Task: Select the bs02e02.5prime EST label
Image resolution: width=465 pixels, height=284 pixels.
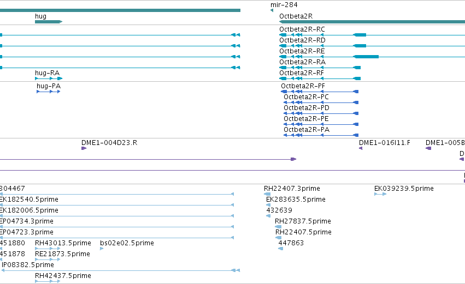Action: coord(127,243)
